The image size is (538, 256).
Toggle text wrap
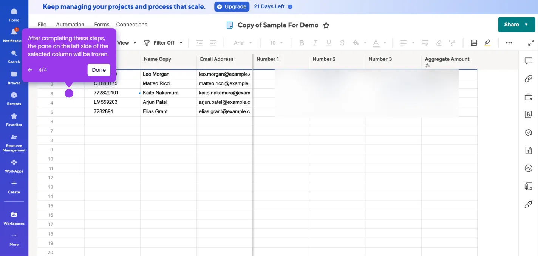pyautogui.click(x=425, y=43)
